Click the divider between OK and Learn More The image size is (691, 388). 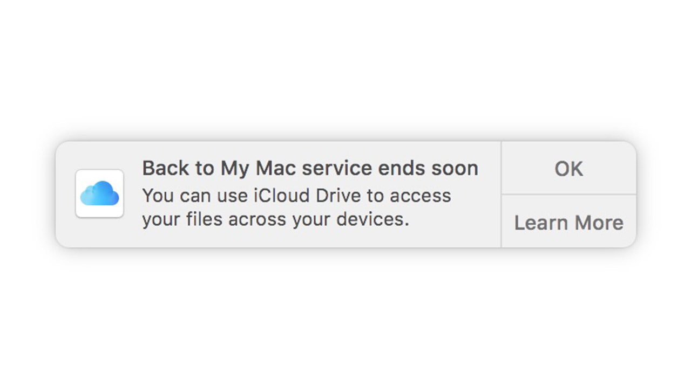(x=568, y=195)
